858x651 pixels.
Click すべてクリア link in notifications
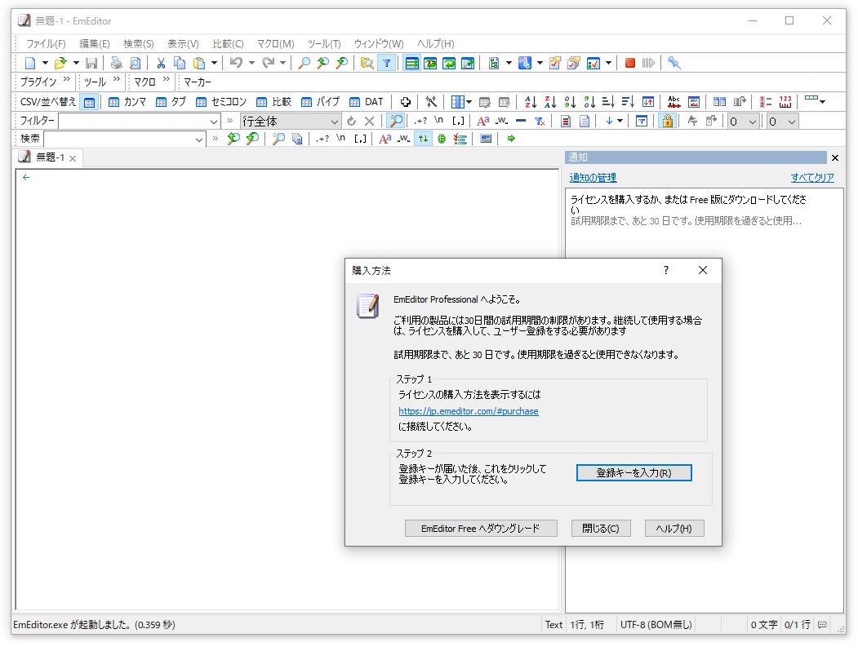(812, 178)
